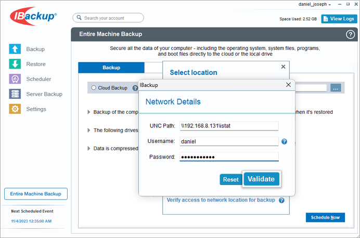Close the Select location popup
360x238 pixels.
[284, 67]
